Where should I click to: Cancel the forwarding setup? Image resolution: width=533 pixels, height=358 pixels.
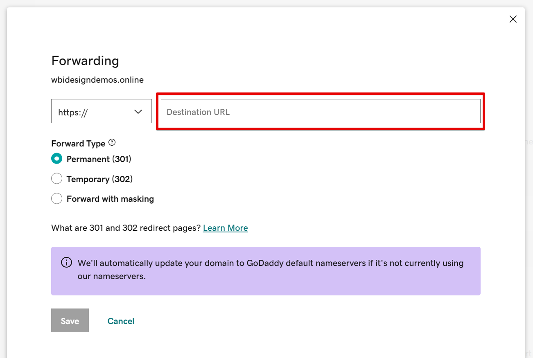tap(121, 321)
